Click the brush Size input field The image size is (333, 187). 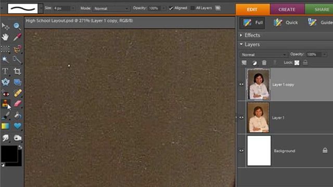click(61, 8)
